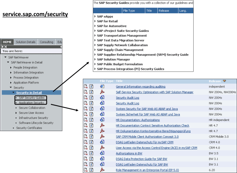This screenshot has height=173, width=237.
Task: Expand SAP for Automotive section
Action: 95,26
